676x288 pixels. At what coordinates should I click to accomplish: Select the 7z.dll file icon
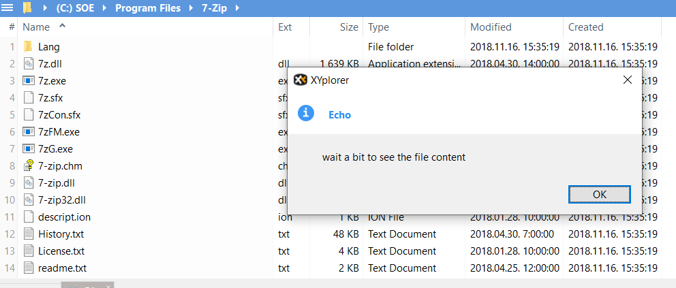point(28,64)
